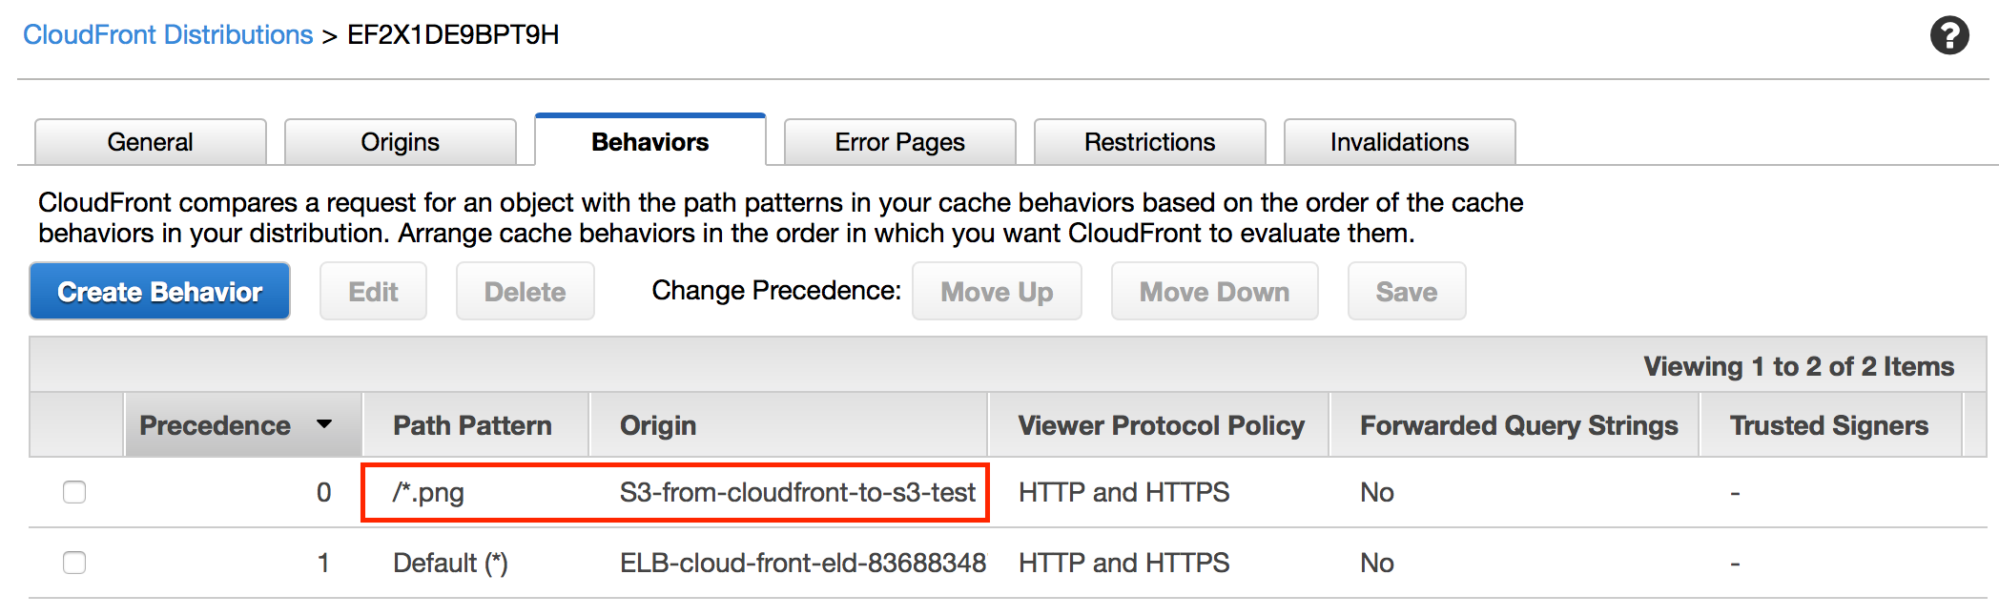The width and height of the screenshot is (1999, 616).
Task: Click the Create Behavior button
Action: coord(159,291)
